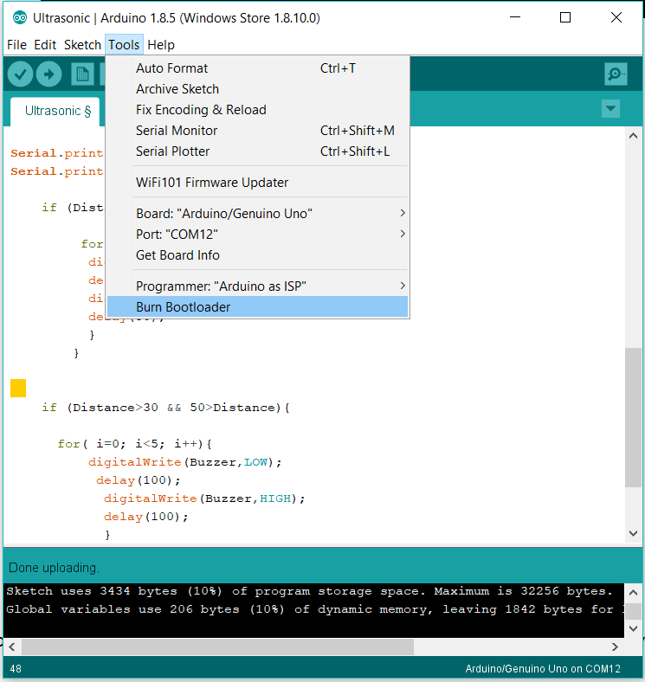Click the console horizontal scrollbar thumb
This screenshot has width=645, height=682.
pos(217,647)
